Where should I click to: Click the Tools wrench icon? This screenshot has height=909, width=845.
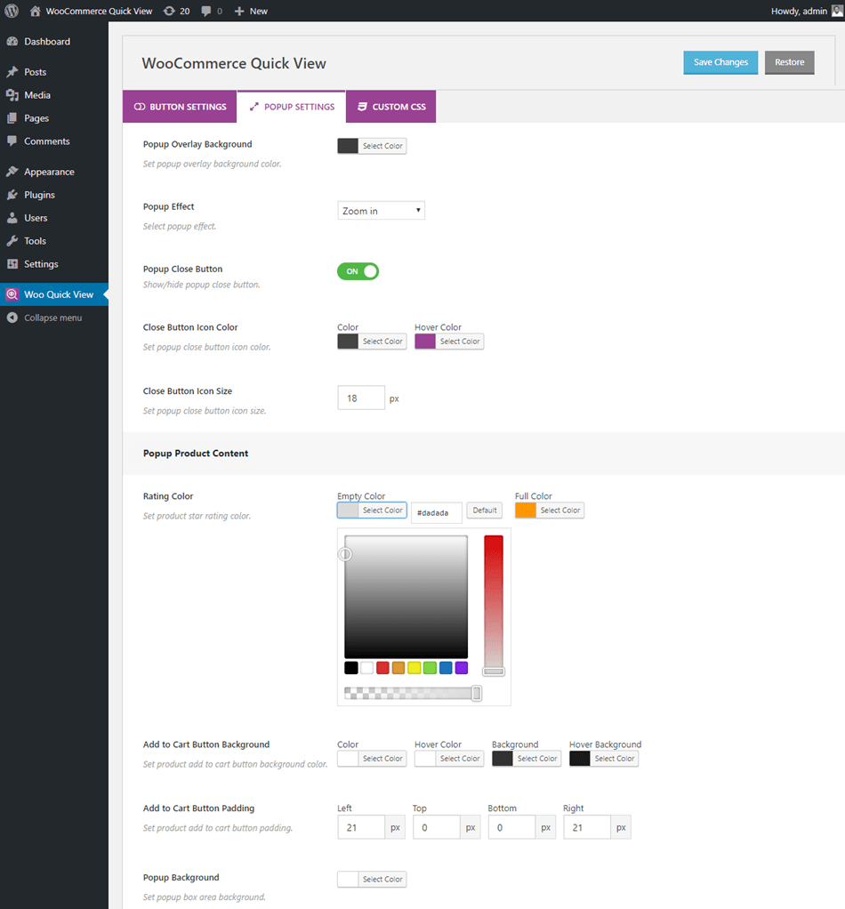pos(12,241)
